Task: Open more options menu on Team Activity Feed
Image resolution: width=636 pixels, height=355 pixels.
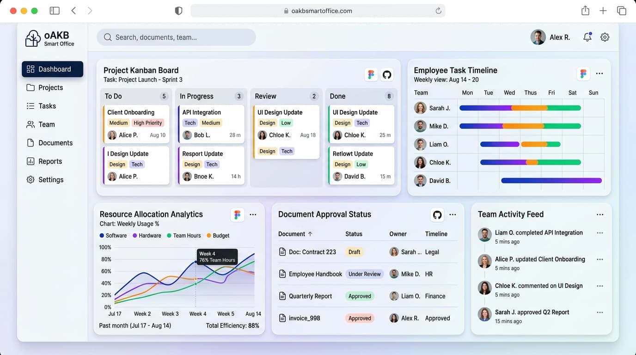Action: 600,214
